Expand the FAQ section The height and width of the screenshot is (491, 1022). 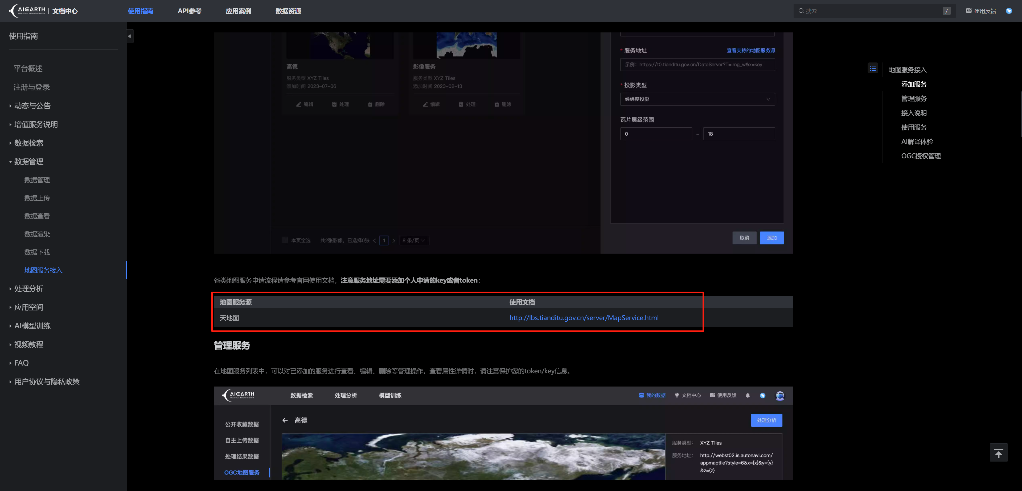(x=10, y=363)
